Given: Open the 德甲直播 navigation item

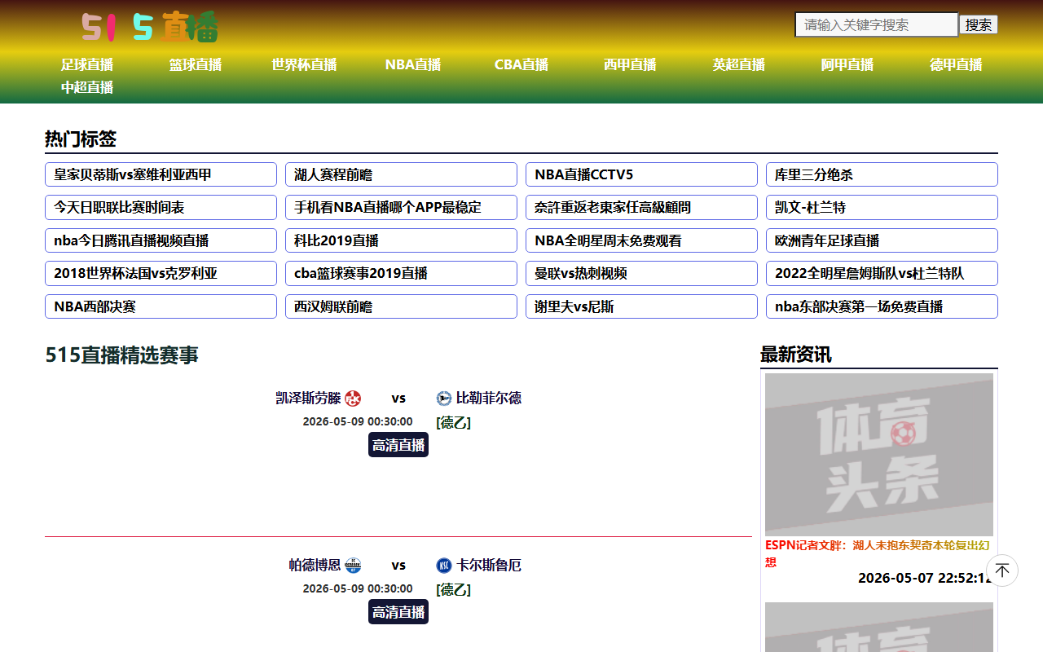Looking at the screenshot, I should click(x=956, y=64).
